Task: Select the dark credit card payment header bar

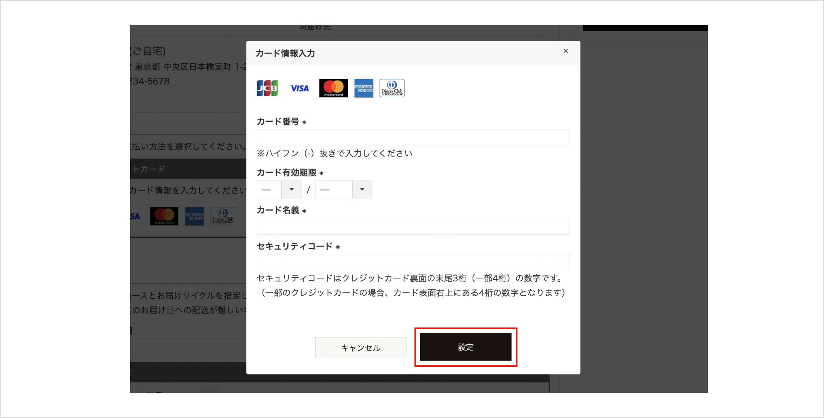Action: [188, 169]
